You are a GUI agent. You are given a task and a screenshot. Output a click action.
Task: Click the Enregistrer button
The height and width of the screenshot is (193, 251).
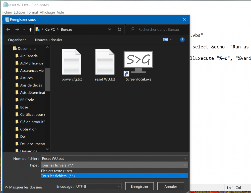[x=139, y=186]
